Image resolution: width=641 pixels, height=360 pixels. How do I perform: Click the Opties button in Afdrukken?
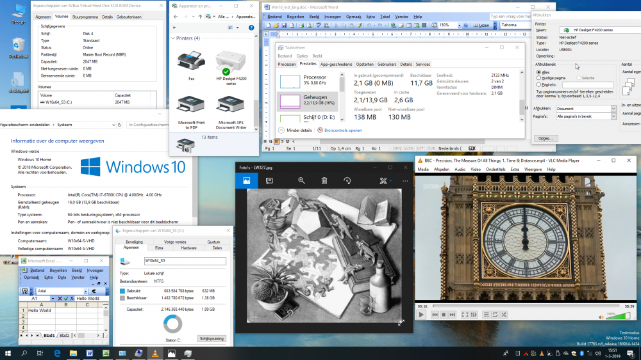[x=545, y=138]
